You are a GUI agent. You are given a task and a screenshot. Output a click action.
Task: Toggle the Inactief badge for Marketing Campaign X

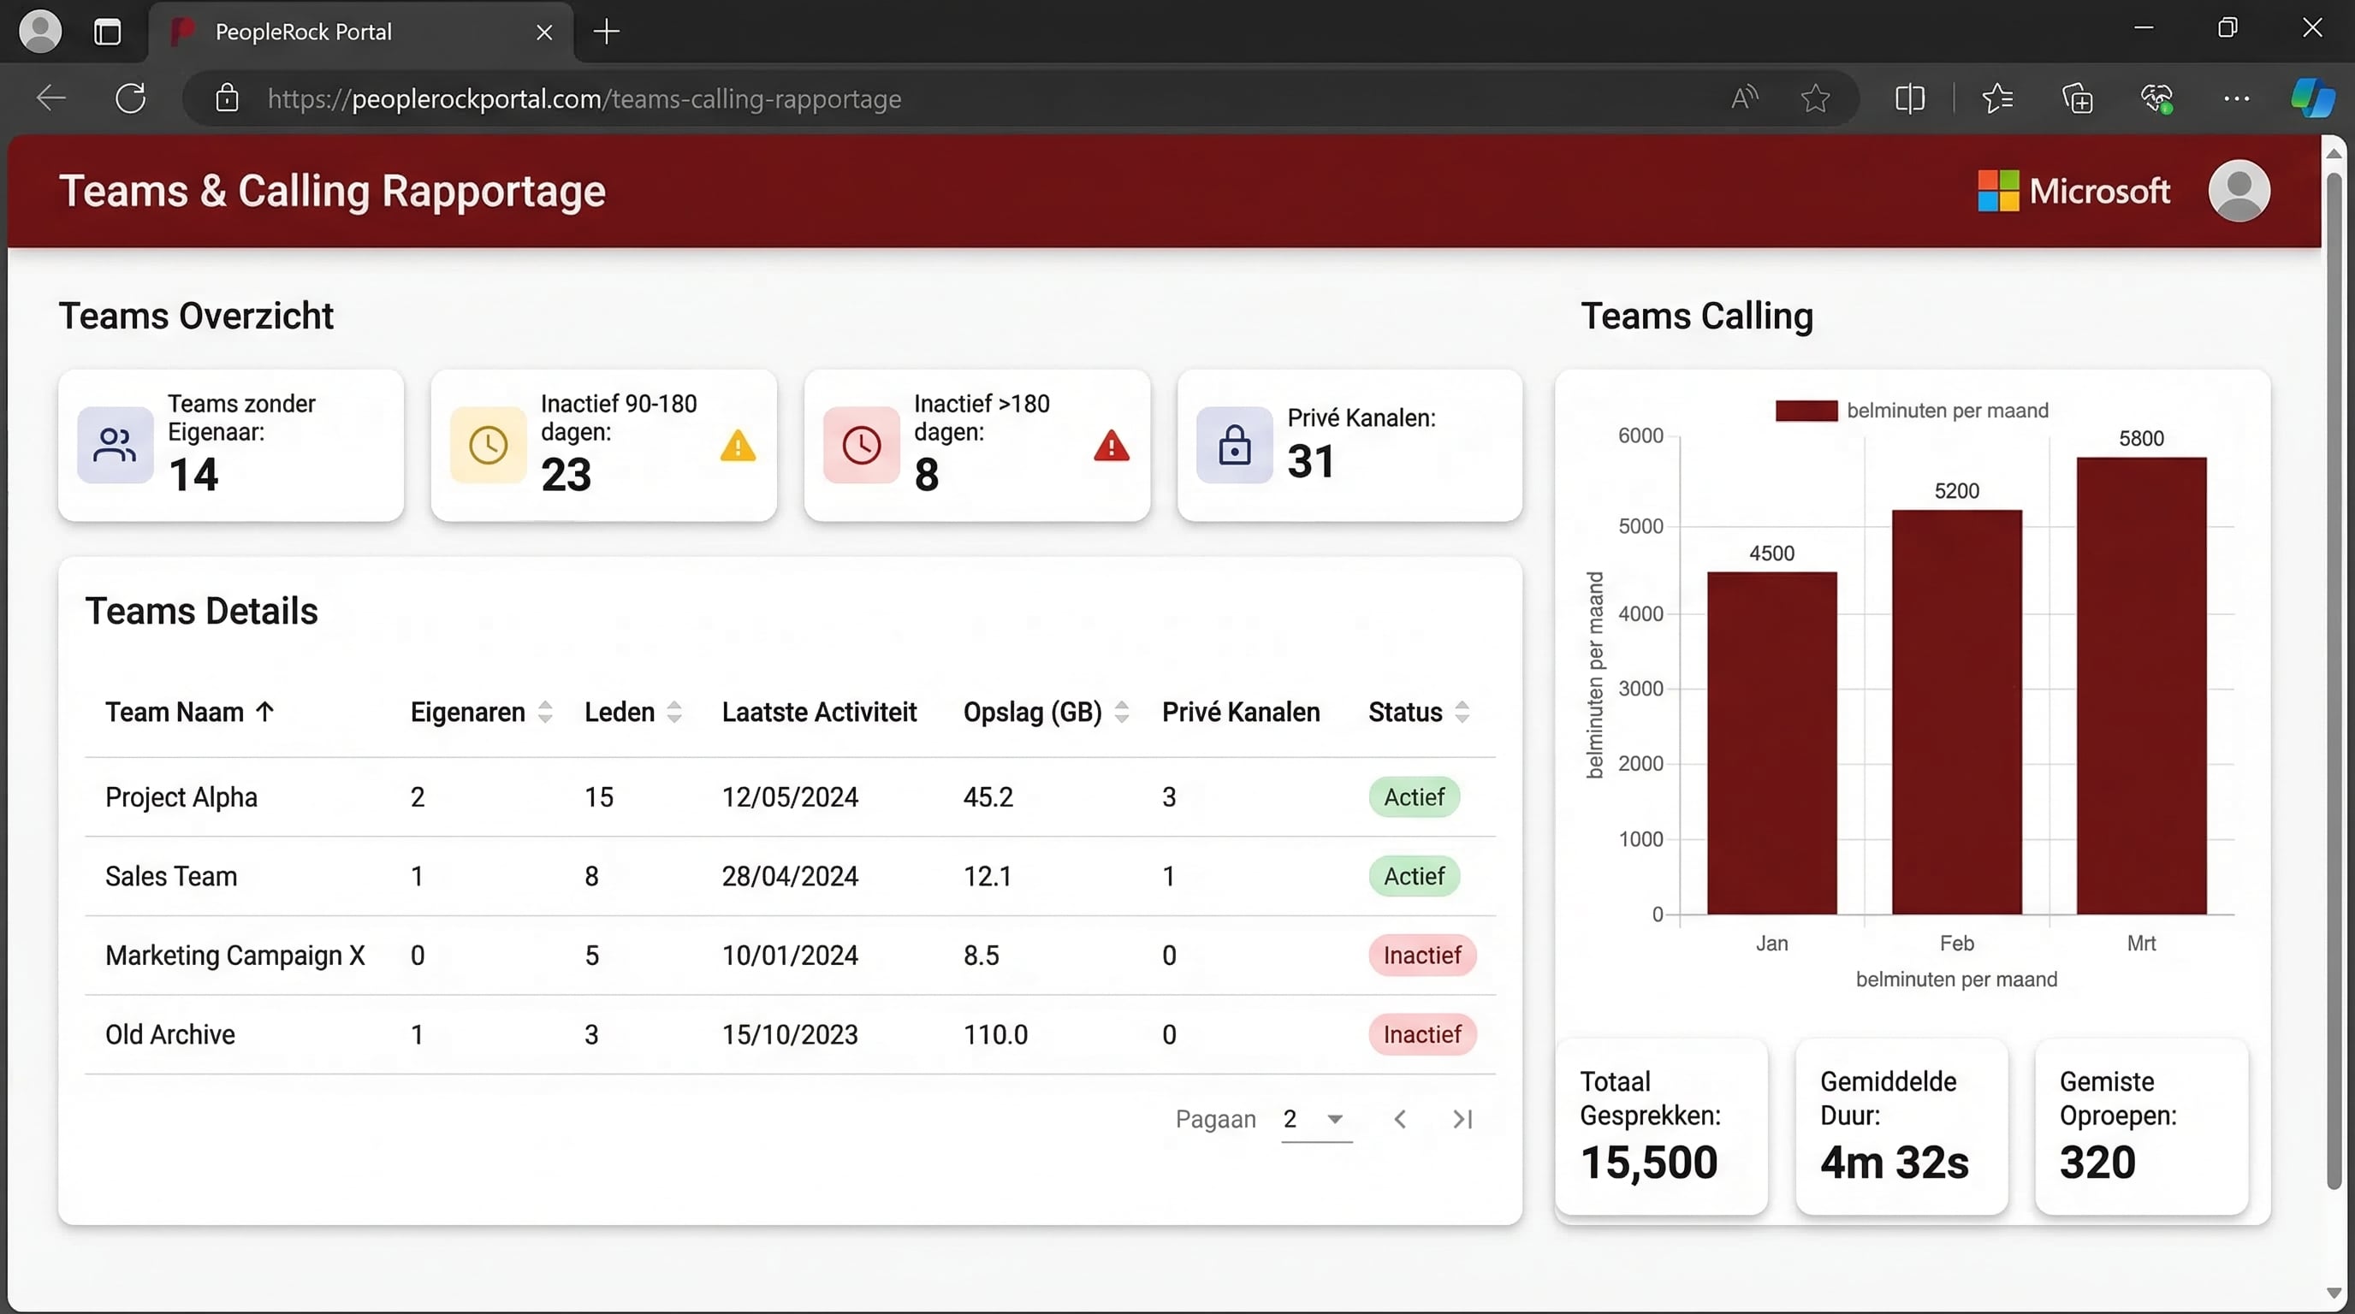[x=1421, y=955]
